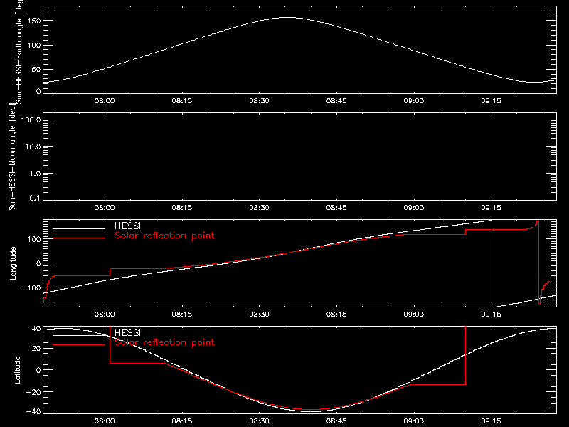The image size is (569, 427).
Task: Pick 09:15 label under the Moon angle plot
Action: click(x=491, y=208)
